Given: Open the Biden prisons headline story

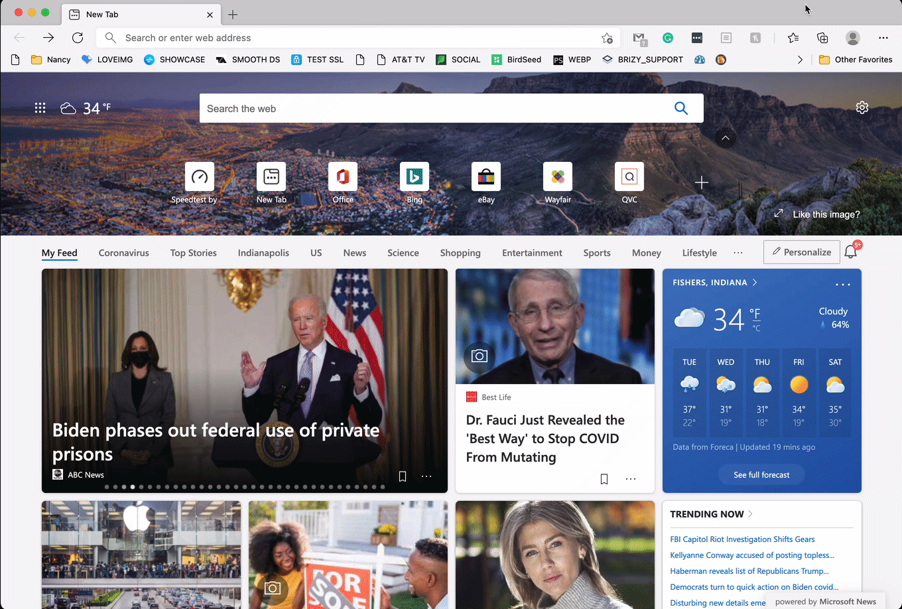Looking at the screenshot, I should coord(216,442).
